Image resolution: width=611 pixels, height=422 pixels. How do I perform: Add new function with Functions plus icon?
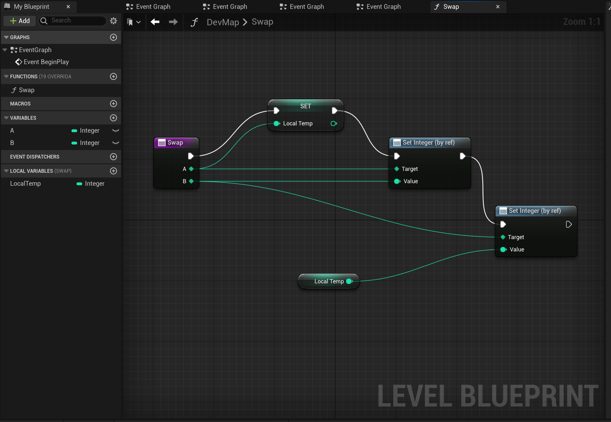[113, 76]
